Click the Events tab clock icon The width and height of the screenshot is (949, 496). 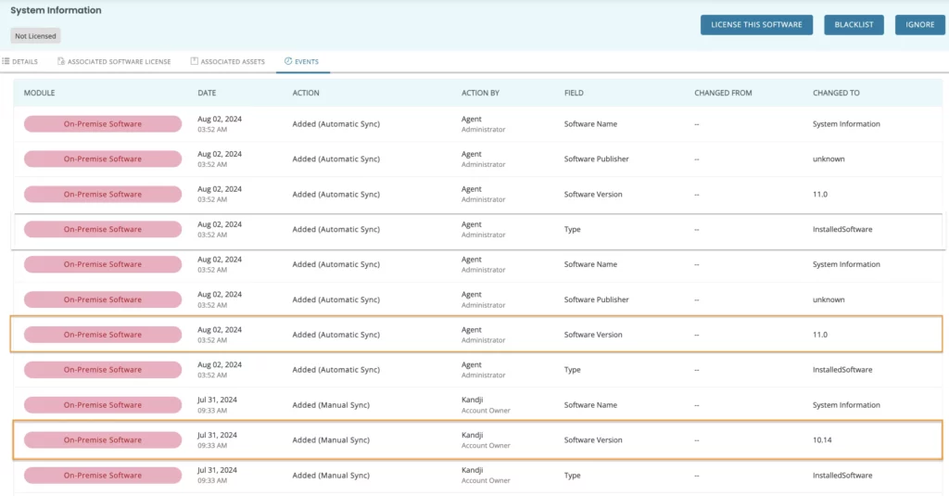click(x=288, y=61)
